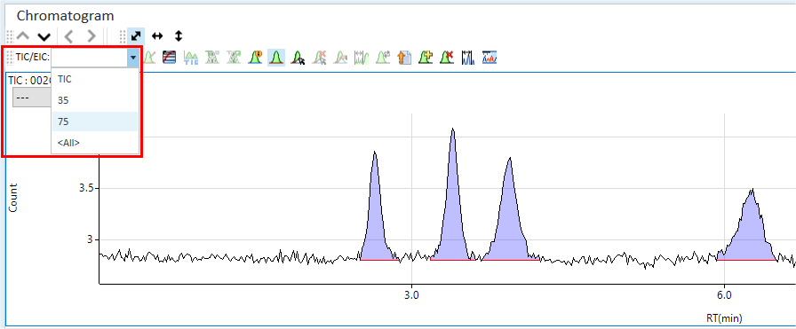Click the green peak with yellow plus icon
This screenshot has height=329, width=796.
(426, 58)
